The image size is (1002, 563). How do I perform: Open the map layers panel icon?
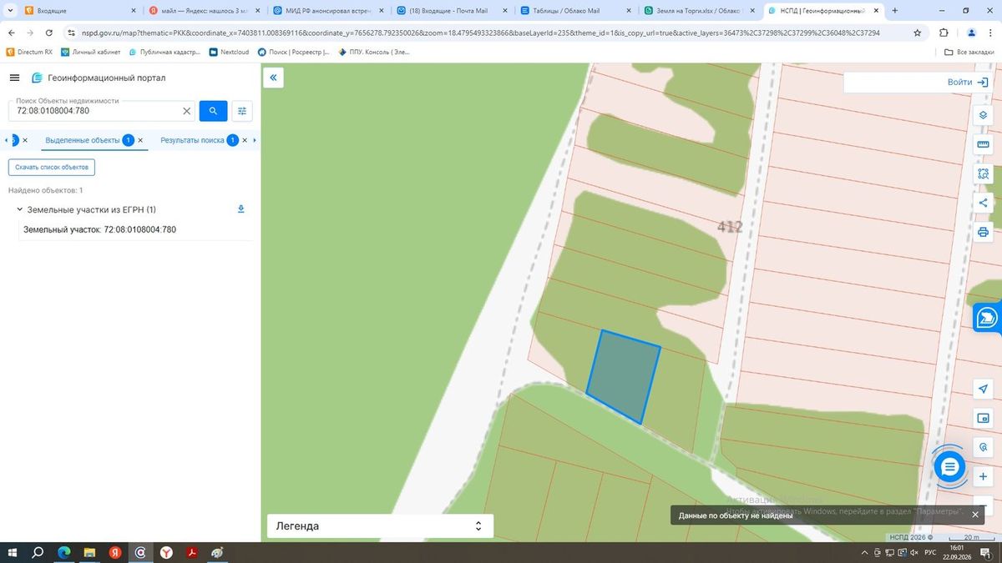pyautogui.click(x=983, y=115)
